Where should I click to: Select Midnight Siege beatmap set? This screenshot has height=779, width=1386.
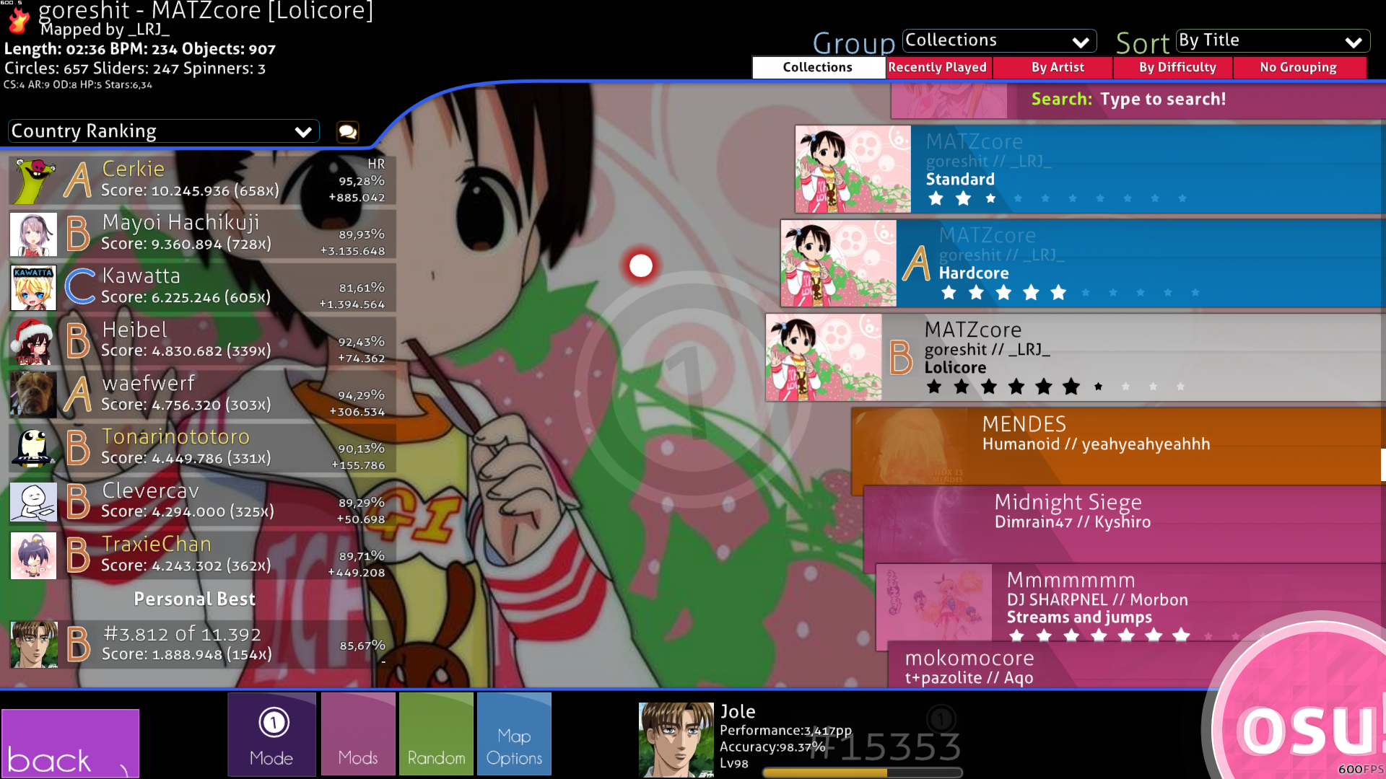click(1124, 524)
